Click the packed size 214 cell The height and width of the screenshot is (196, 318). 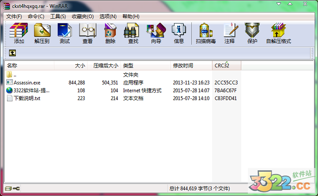coord(115,98)
